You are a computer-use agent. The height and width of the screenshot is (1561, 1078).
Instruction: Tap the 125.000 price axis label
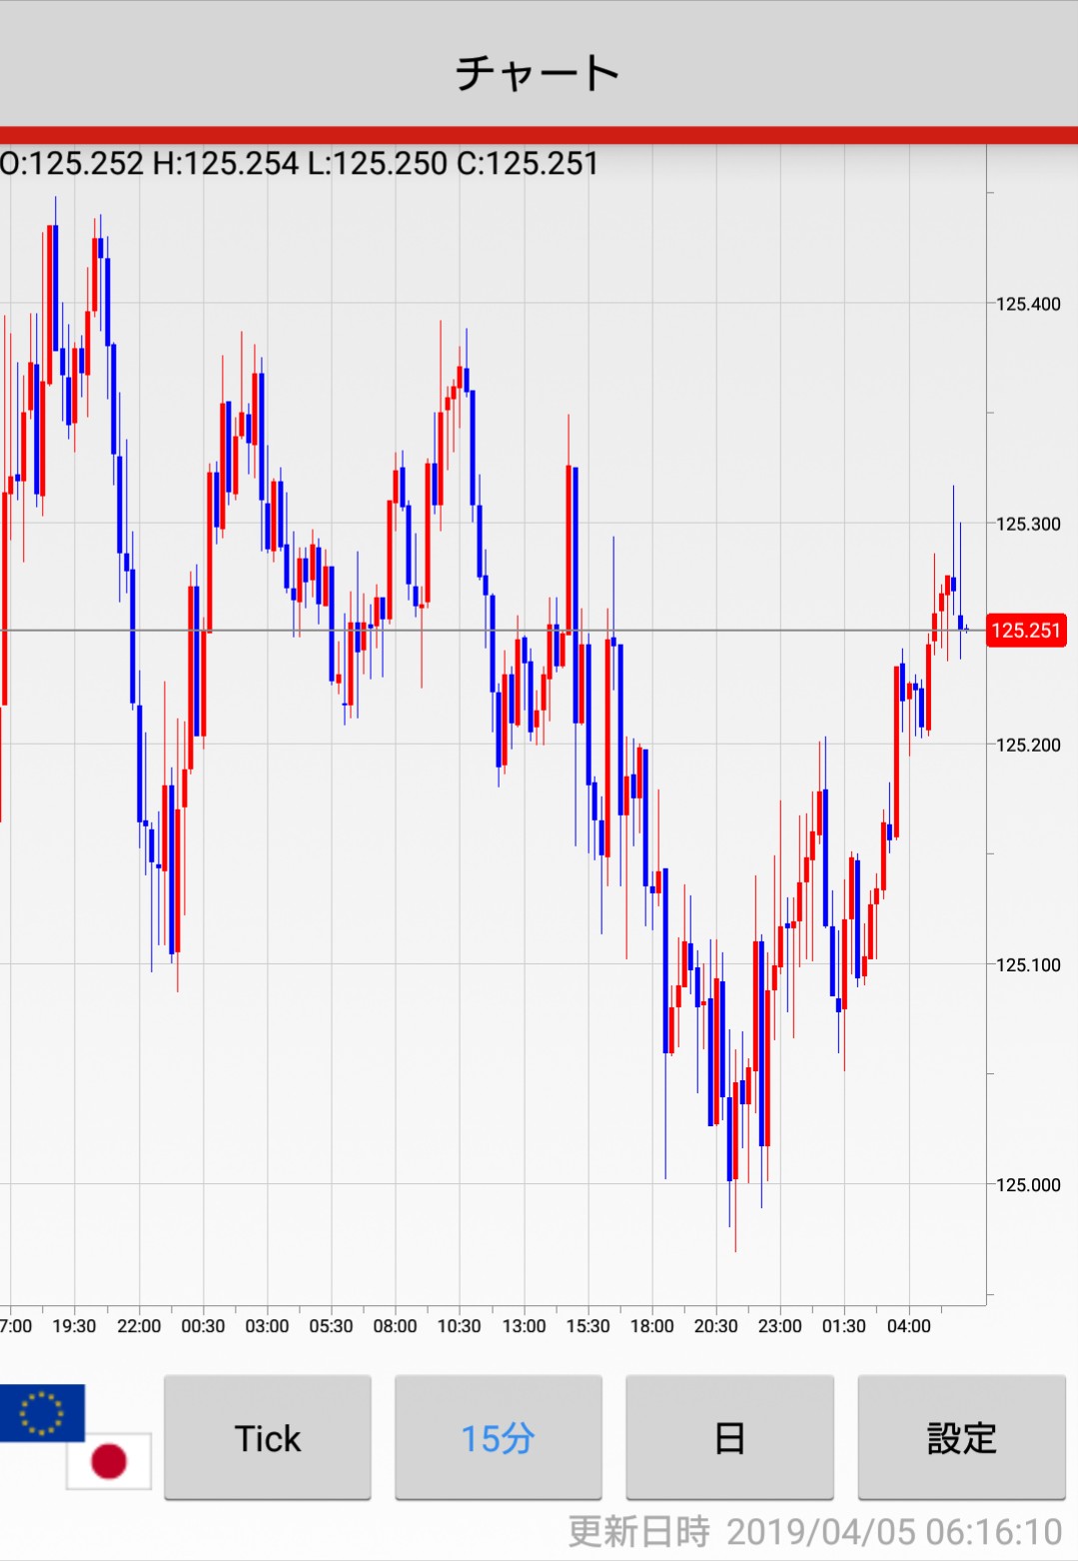coord(1027,1184)
